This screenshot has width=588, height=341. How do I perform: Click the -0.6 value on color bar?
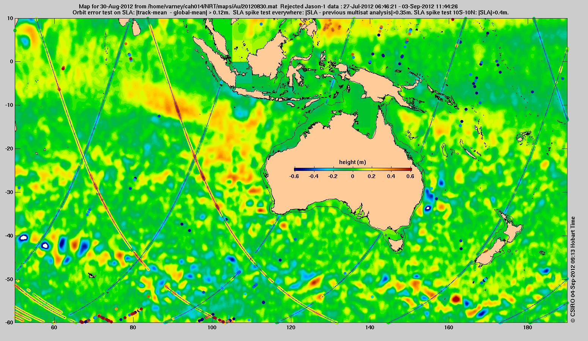point(294,176)
